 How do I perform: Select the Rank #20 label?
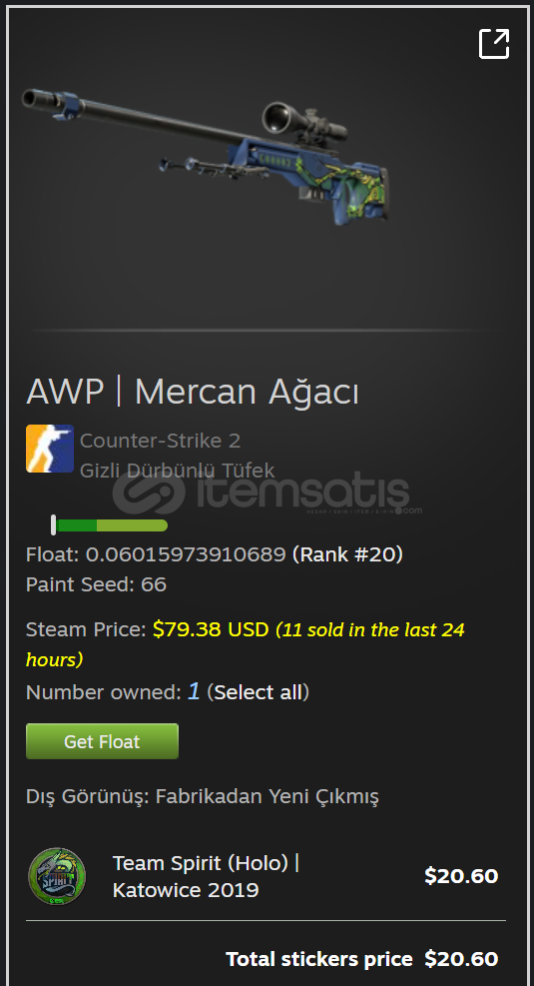coord(347,554)
